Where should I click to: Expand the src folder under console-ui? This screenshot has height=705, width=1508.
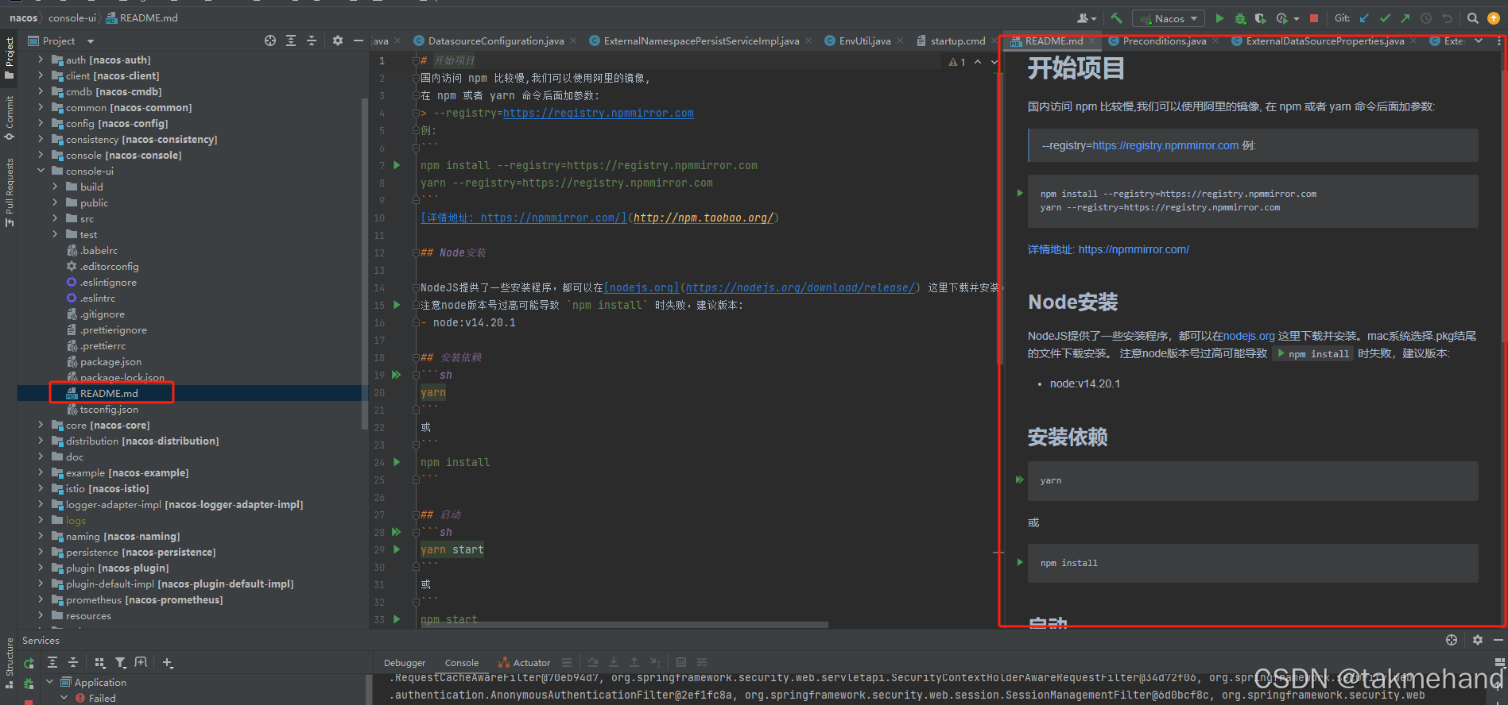pos(55,218)
